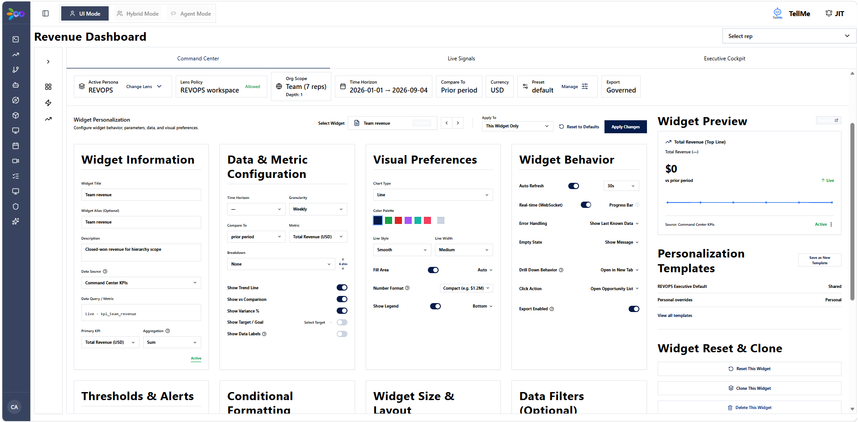
Task: Switch to Executive Cockpit tab
Action: pyautogui.click(x=724, y=59)
